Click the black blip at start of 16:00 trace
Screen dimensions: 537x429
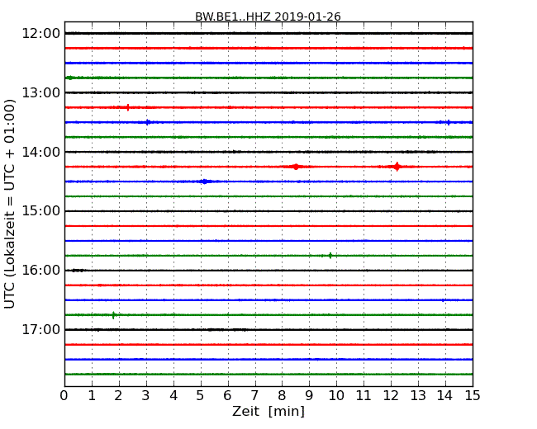click(x=78, y=271)
